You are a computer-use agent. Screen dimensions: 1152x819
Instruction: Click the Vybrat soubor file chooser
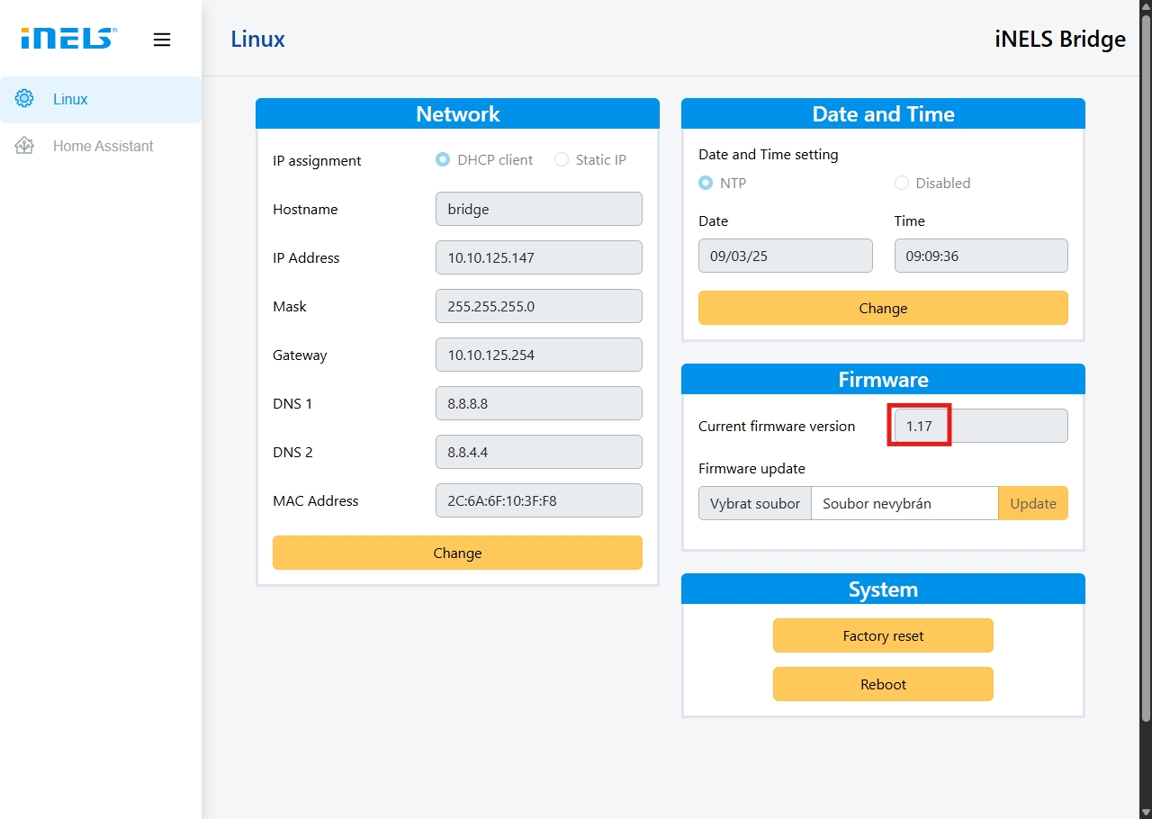coord(755,504)
